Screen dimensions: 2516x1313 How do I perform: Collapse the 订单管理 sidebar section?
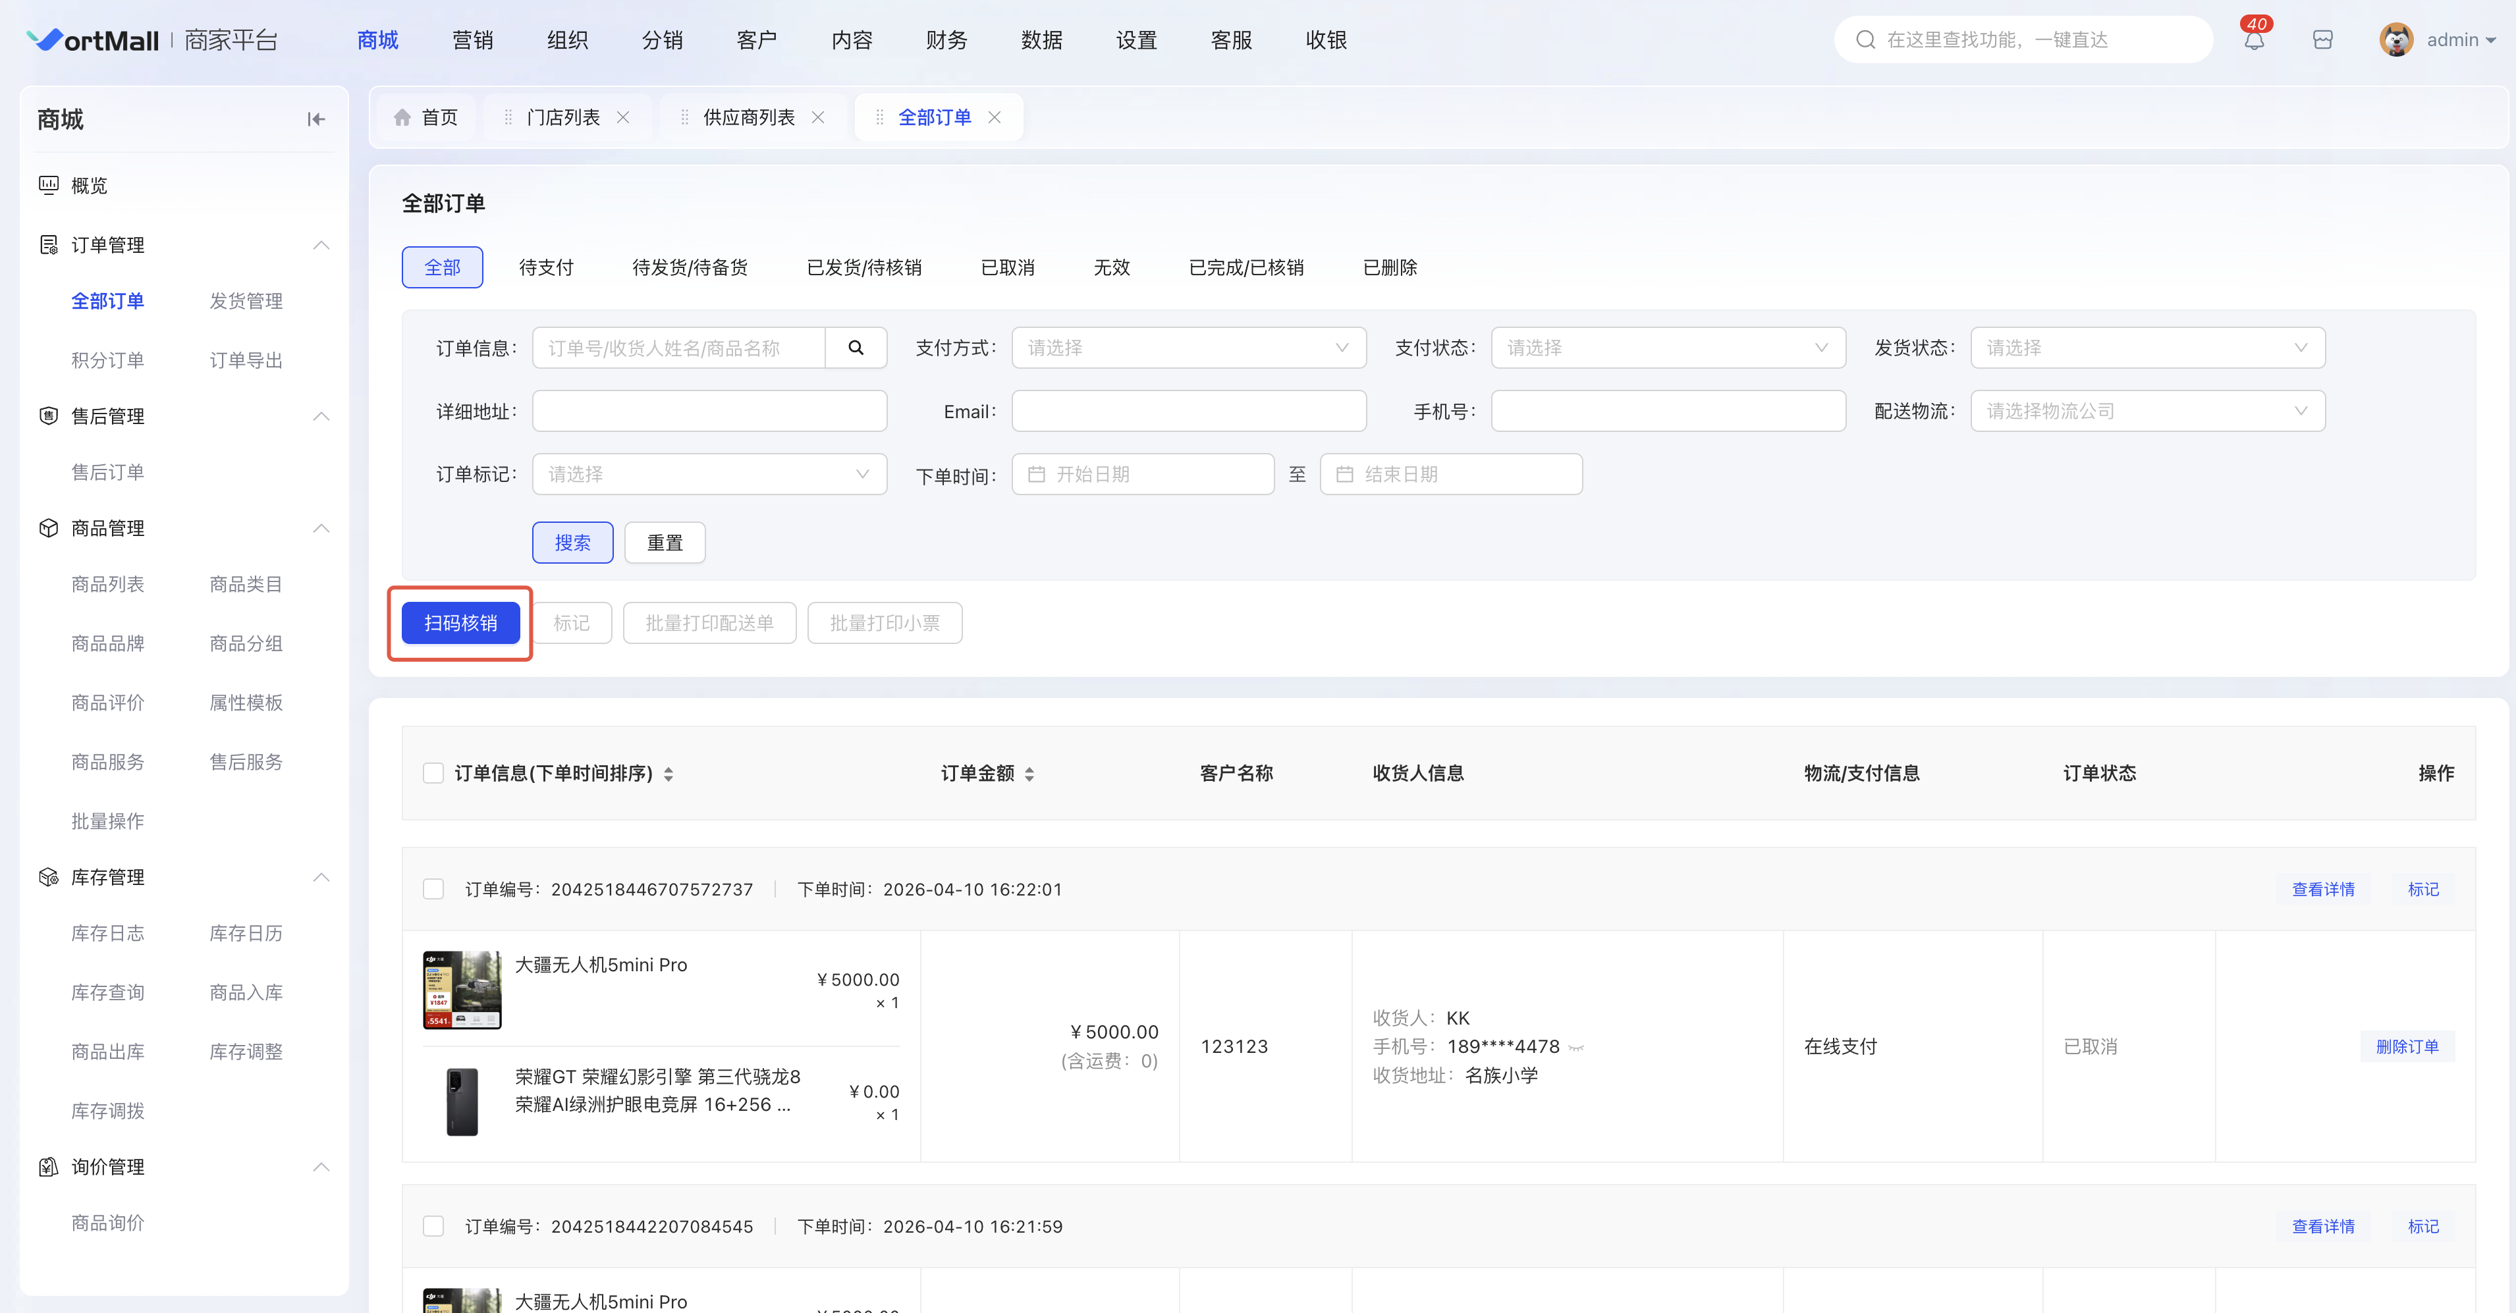(x=320, y=245)
